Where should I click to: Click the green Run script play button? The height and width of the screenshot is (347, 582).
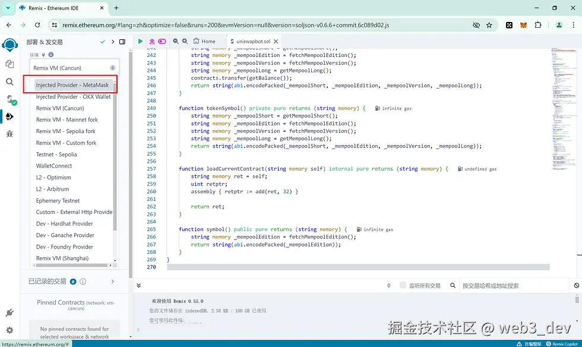[x=140, y=41]
